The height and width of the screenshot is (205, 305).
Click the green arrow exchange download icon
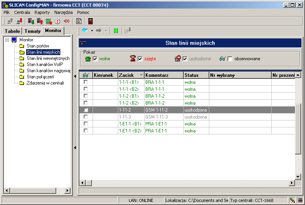click(31, 21)
